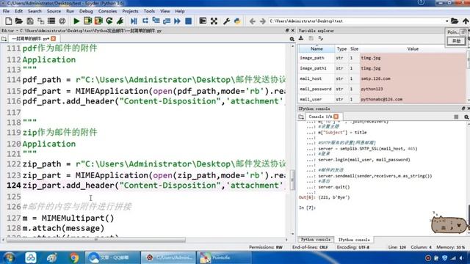Viewport: 470px width, 264px height.
Task: Open the Projects menu
Action: (x=130, y=11)
